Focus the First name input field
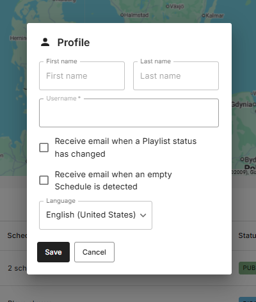Viewport: 256px width, 302px height. [x=82, y=76]
